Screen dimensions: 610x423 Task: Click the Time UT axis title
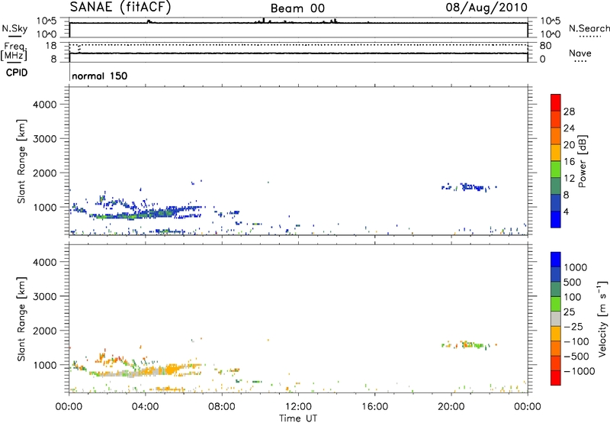point(298,418)
